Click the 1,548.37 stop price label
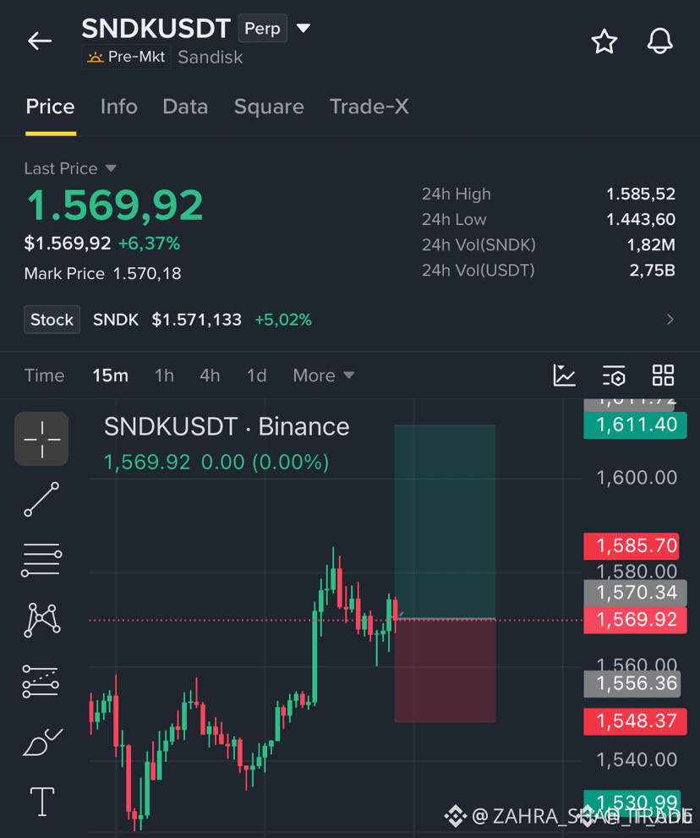This screenshot has height=838, width=700. pos(636,721)
